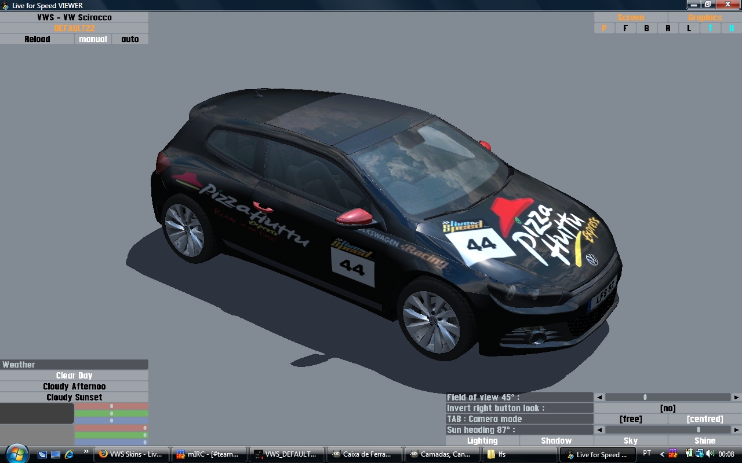Click the Show desktop quick launch icon
This screenshot has width=742, height=463.
coord(56,455)
